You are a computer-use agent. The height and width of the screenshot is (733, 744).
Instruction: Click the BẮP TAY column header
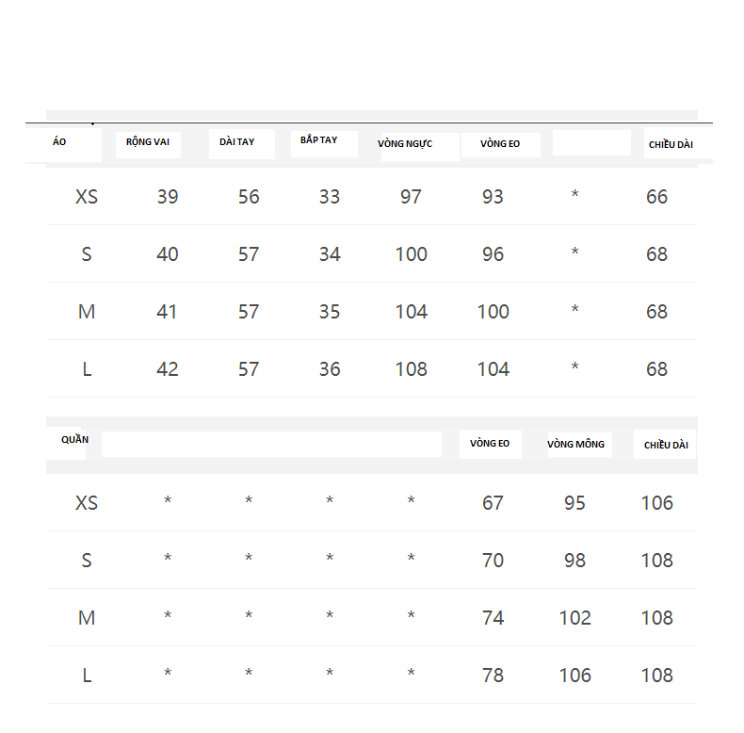click(x=319, y=140)
